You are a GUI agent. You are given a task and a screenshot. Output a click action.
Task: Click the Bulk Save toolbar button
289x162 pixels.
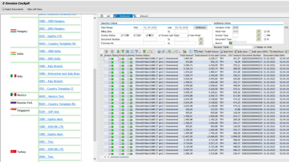pyautogui.click(x=241, y=52)
